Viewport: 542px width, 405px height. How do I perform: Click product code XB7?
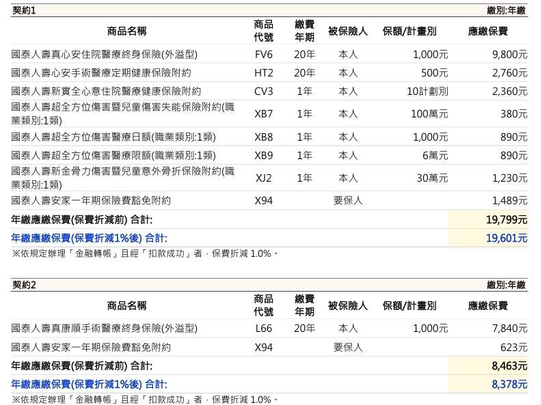(x=263, y=113)
